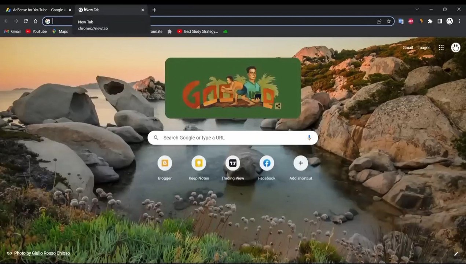Open a new tab with the plus button

(154, 10)
